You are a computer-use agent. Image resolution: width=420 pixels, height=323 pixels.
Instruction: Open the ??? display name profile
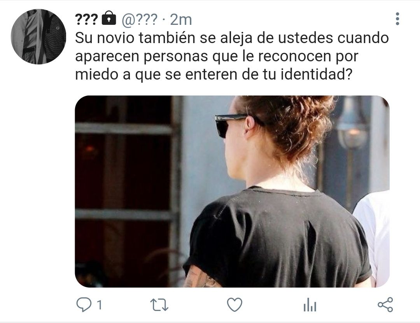[86, 20]
